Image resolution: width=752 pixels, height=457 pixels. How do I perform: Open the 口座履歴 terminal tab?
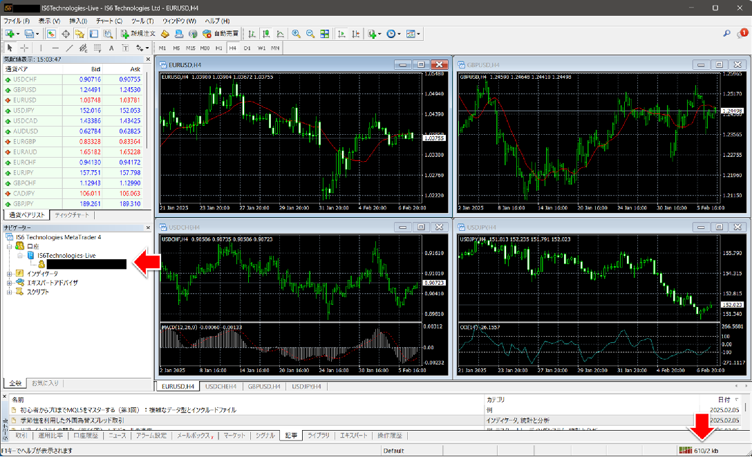86,436
